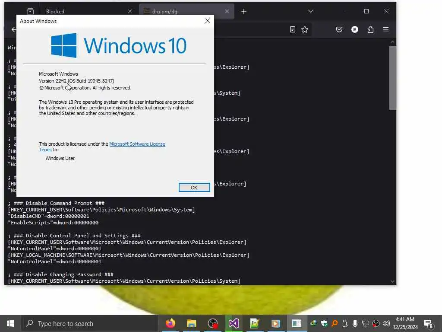Click Version 22H2 OS Build text
442x332 pixels.
coord(76,81)
